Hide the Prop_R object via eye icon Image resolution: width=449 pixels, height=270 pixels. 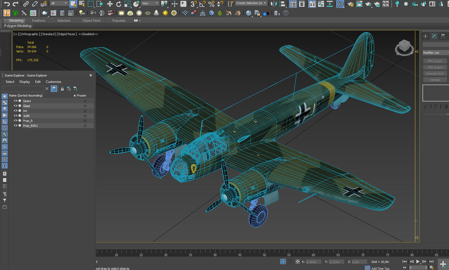16,120
